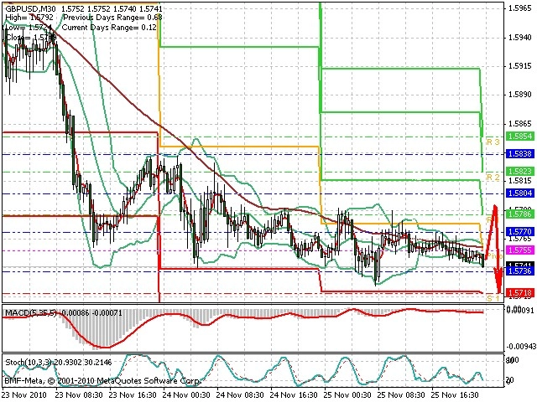
Task: Click the 25 Nov 08:30 time marker
Action: tap(401, 394)
